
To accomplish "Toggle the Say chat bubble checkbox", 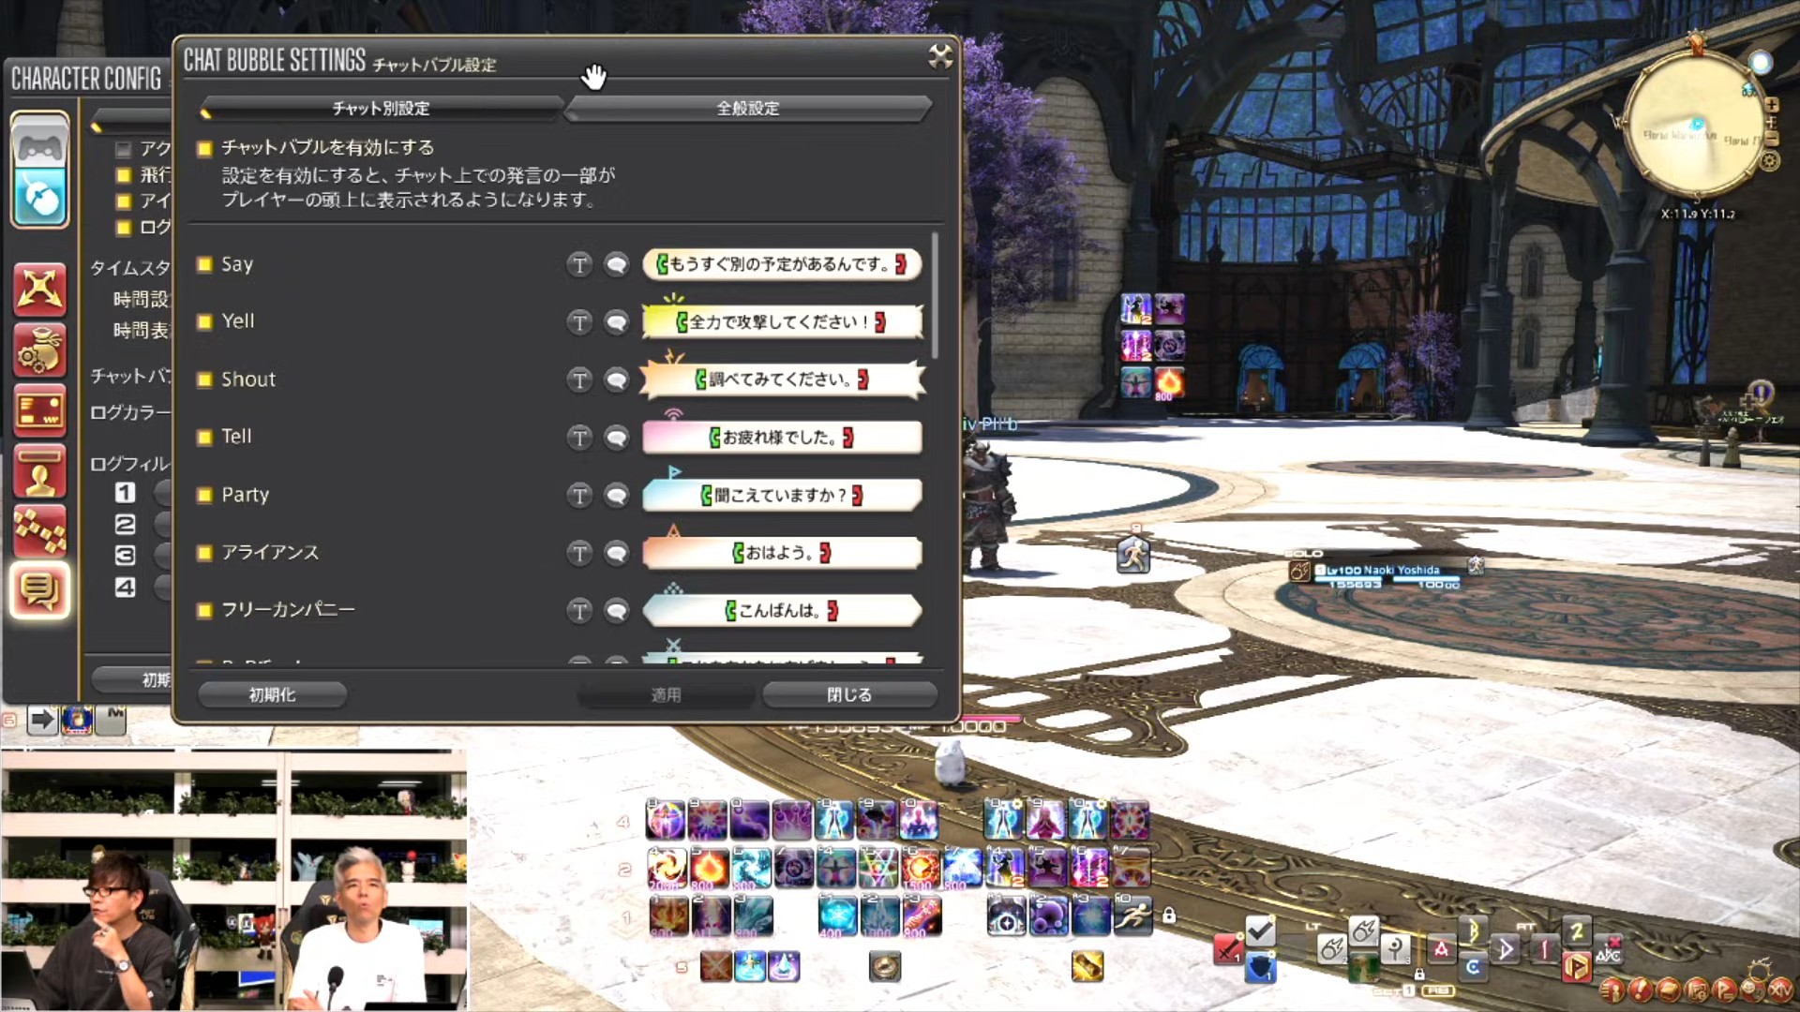I will pos(204,264).
